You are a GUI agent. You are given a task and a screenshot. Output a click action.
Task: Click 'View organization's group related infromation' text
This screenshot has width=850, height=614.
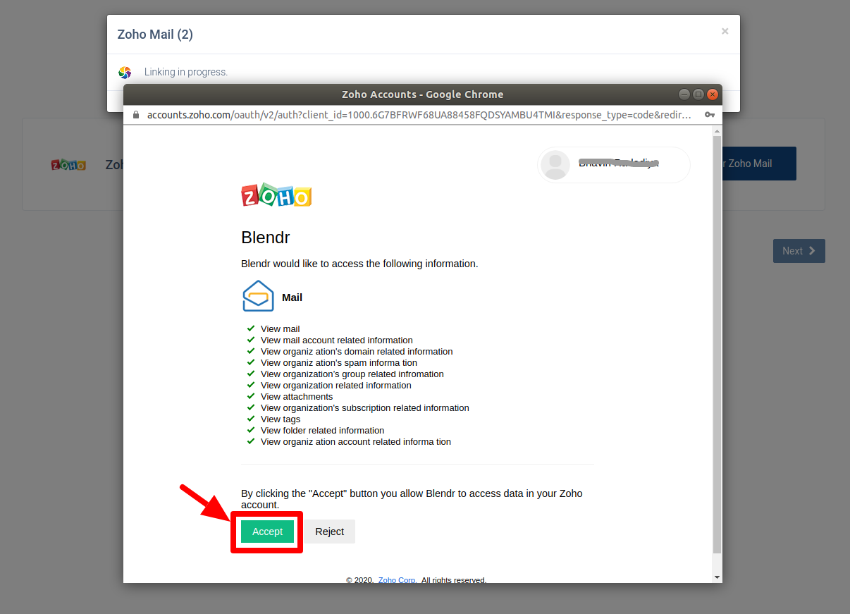pos(352,374)
